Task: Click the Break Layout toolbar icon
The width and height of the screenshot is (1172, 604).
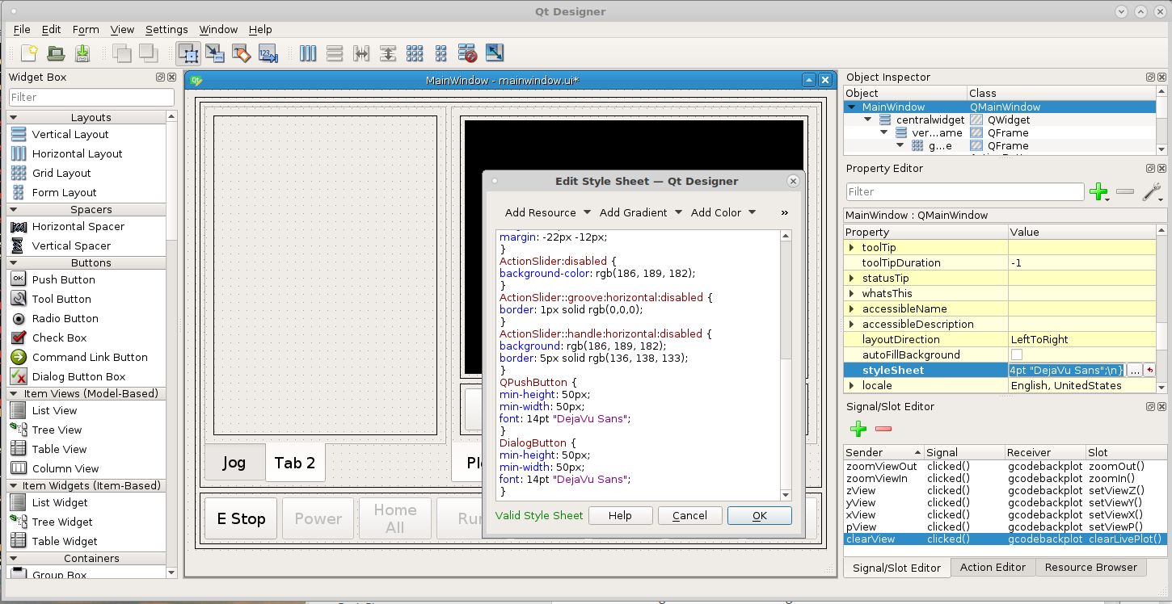Action: 468,53
